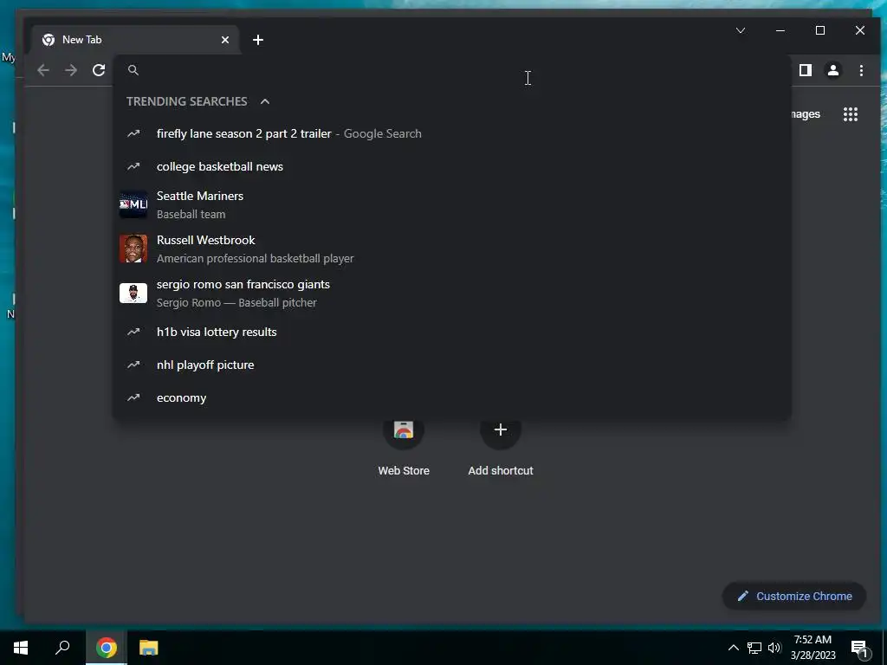Select sergio romo san francisco giants
The height and width of the screenshot is (665, 887).
(452, 293)
